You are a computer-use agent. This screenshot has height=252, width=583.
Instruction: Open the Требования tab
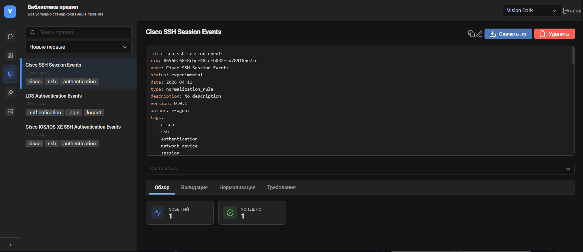coord(281,188)
